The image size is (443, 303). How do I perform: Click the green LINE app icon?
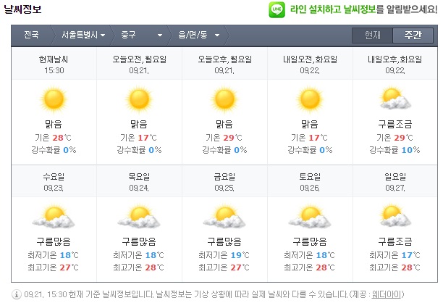pos(276,10)
